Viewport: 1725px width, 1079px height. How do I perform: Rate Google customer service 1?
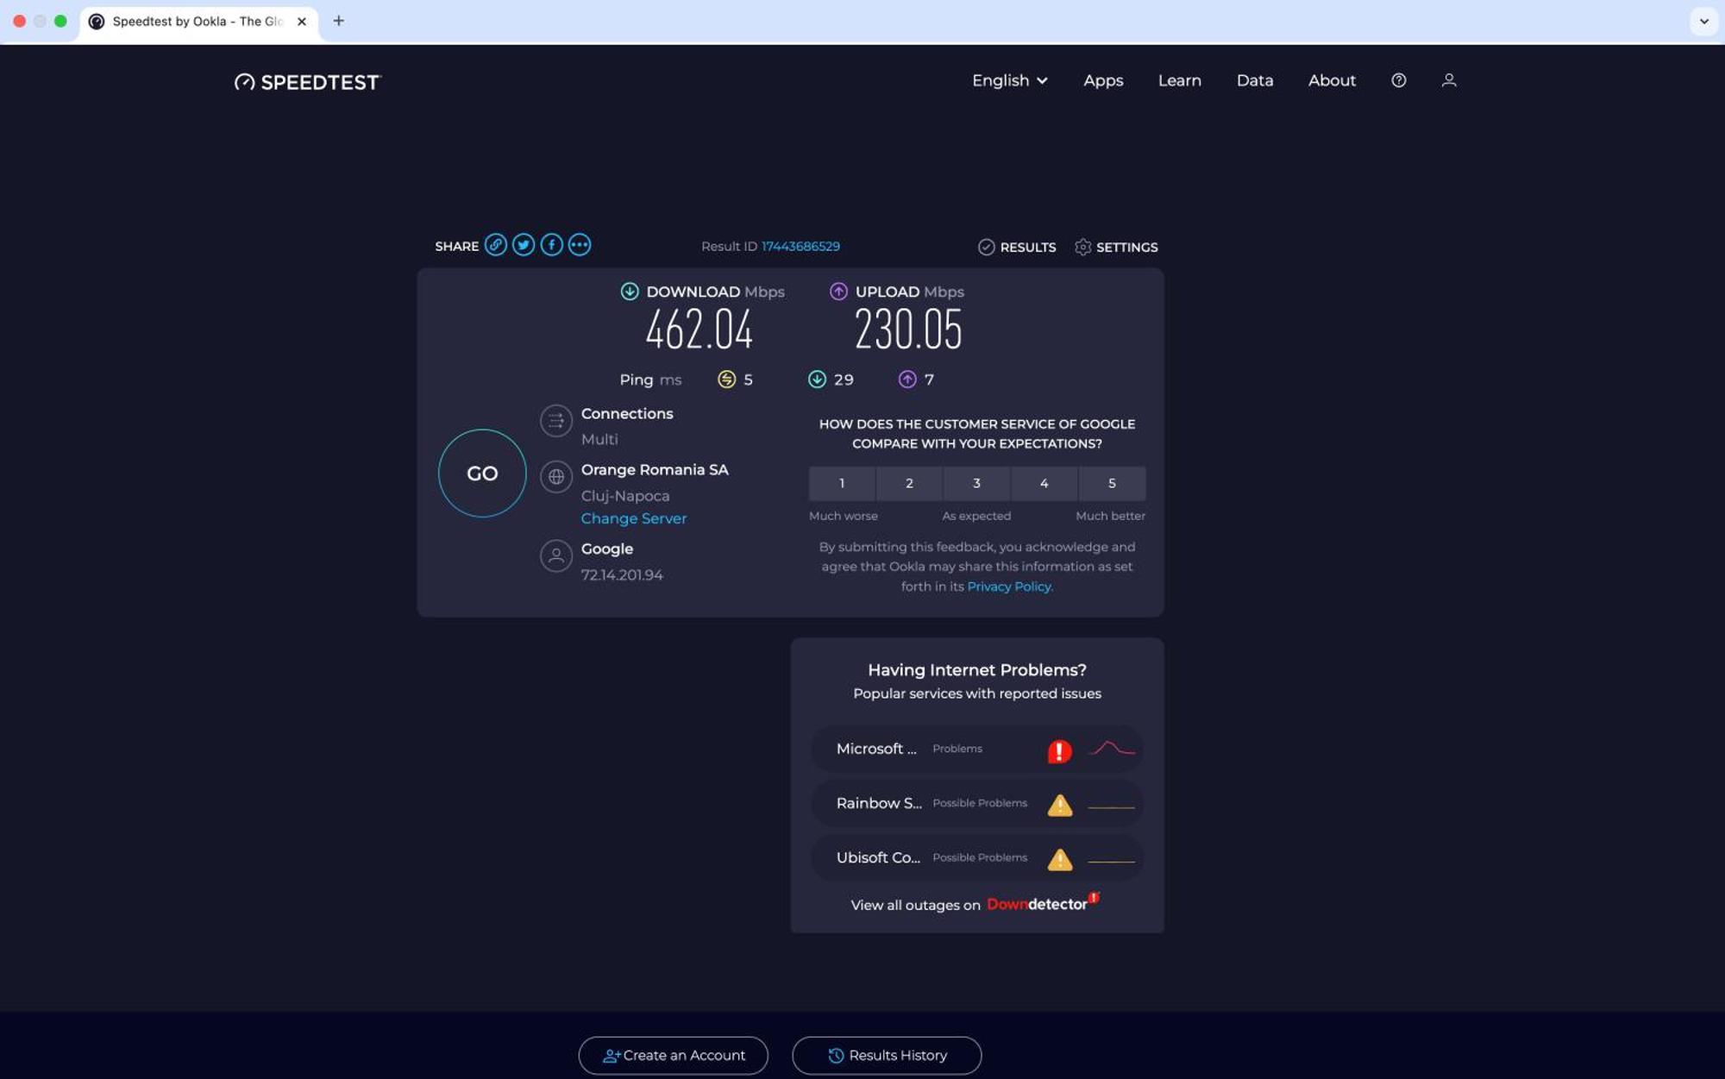pos(842,483)
